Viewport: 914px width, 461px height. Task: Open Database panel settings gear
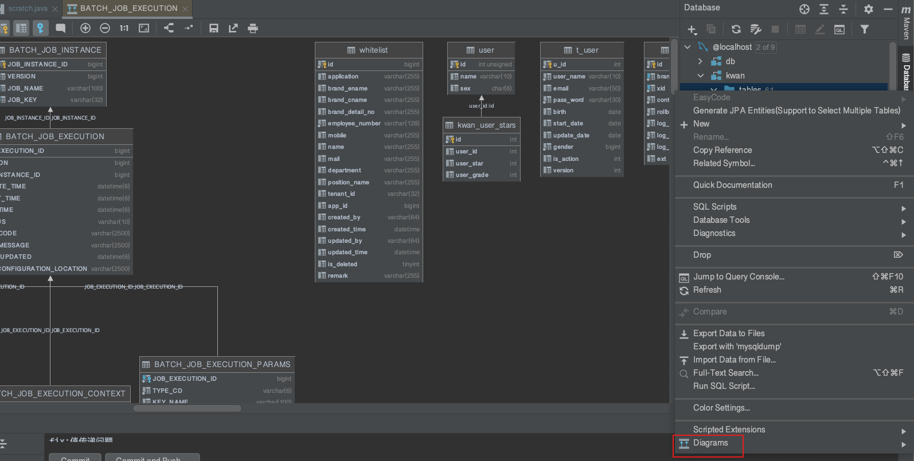(869, 9)
